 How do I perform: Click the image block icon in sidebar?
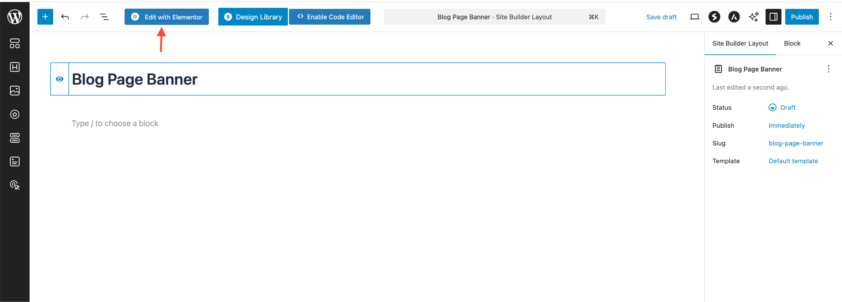15,90
